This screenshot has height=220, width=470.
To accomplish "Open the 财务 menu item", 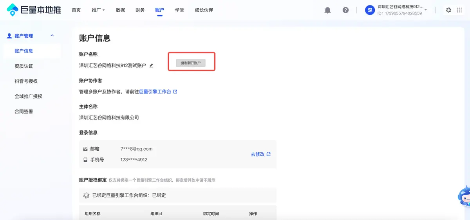I will [140, 10].
